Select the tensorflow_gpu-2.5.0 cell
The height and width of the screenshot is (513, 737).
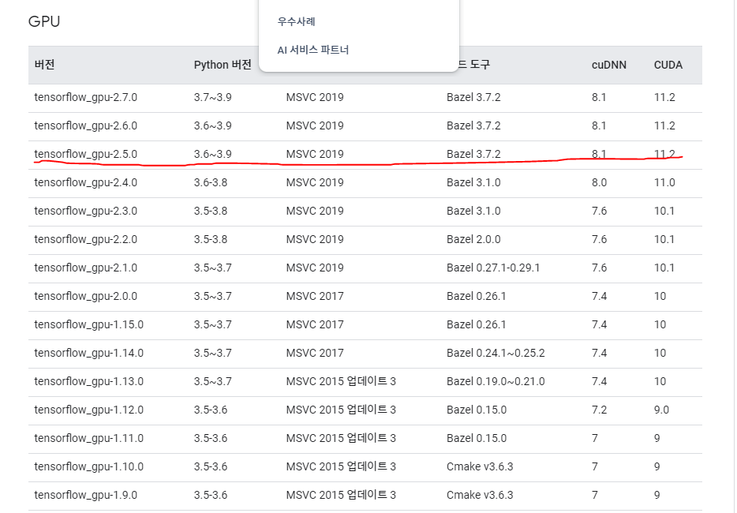(85, 154)
